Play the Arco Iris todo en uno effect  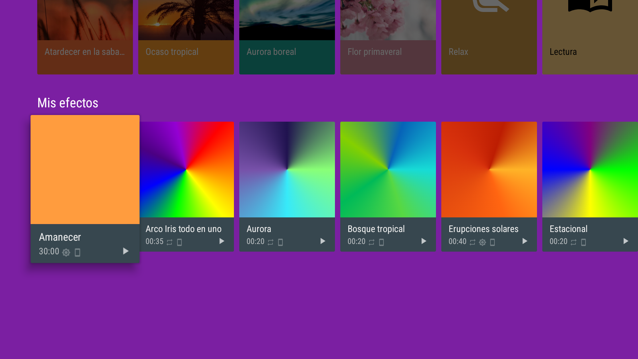pyautogui.click(x=222, y=241)
